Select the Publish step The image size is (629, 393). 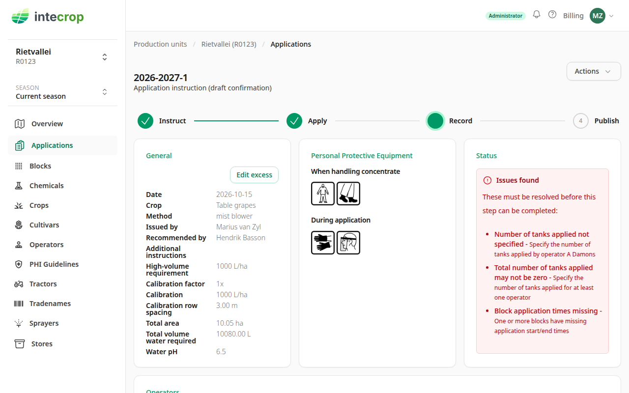tap(596, 121)
